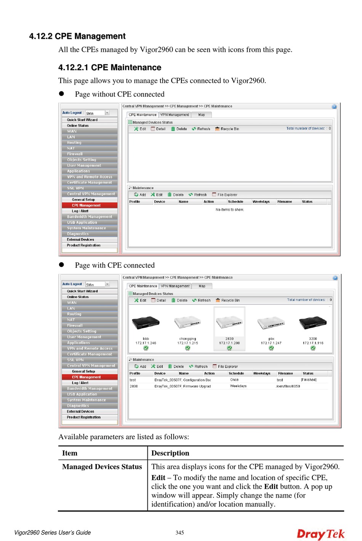Expand USB Application in the CPE-connected screenshot

click(90, 394)
